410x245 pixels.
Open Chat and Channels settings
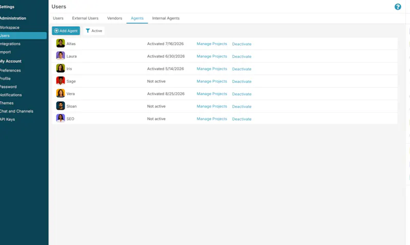(x=16, y=111)
